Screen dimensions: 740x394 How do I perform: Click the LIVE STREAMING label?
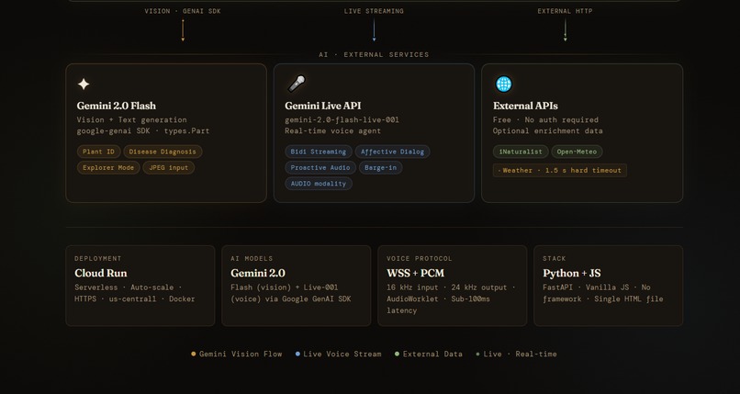(x=374, y=11)
